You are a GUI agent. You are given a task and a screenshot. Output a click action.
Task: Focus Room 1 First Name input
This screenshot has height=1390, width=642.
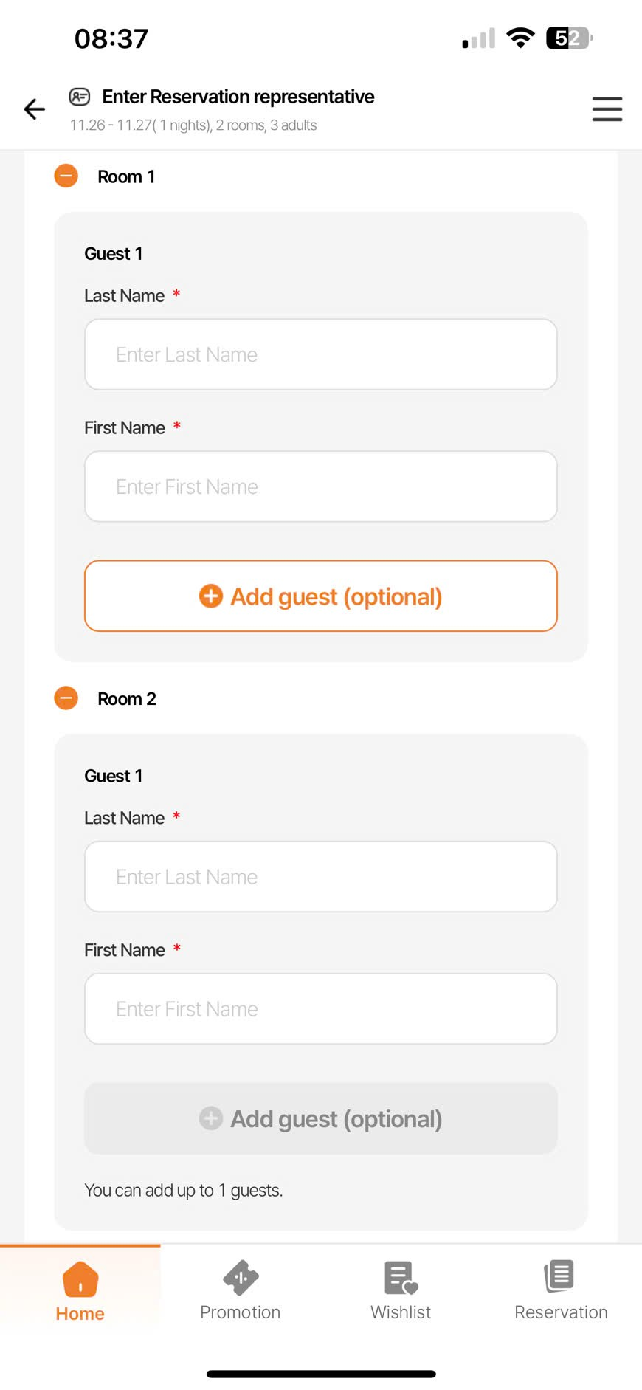(320, 486)
